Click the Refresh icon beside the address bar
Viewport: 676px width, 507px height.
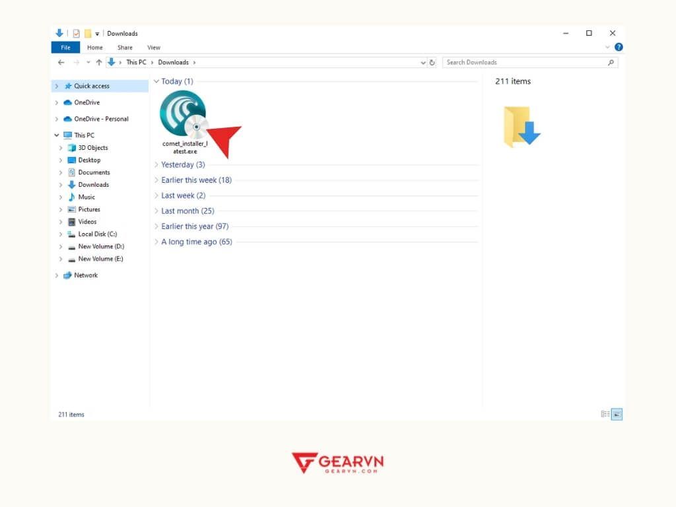[x=432, y=61]
